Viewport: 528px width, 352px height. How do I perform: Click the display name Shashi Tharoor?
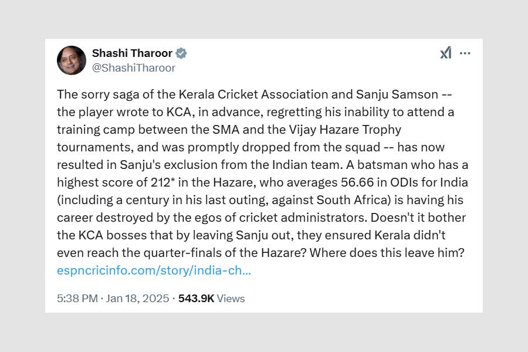(132, 53)
